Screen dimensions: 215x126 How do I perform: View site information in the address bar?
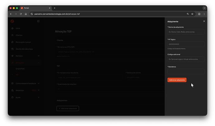(31, 14)
